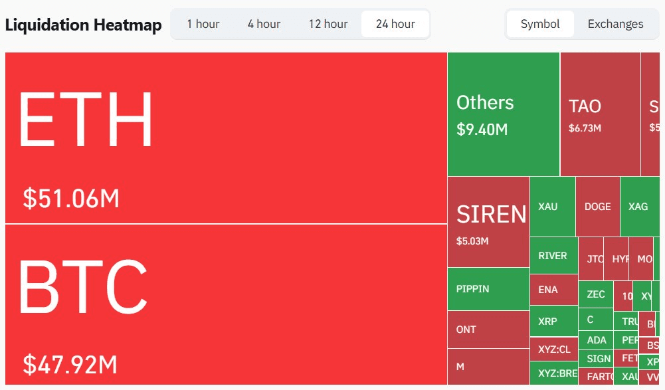This screenshot has width=665, height=390.
Task: Choose the 12 hour timeframe tab
Action: pos(328,24)
